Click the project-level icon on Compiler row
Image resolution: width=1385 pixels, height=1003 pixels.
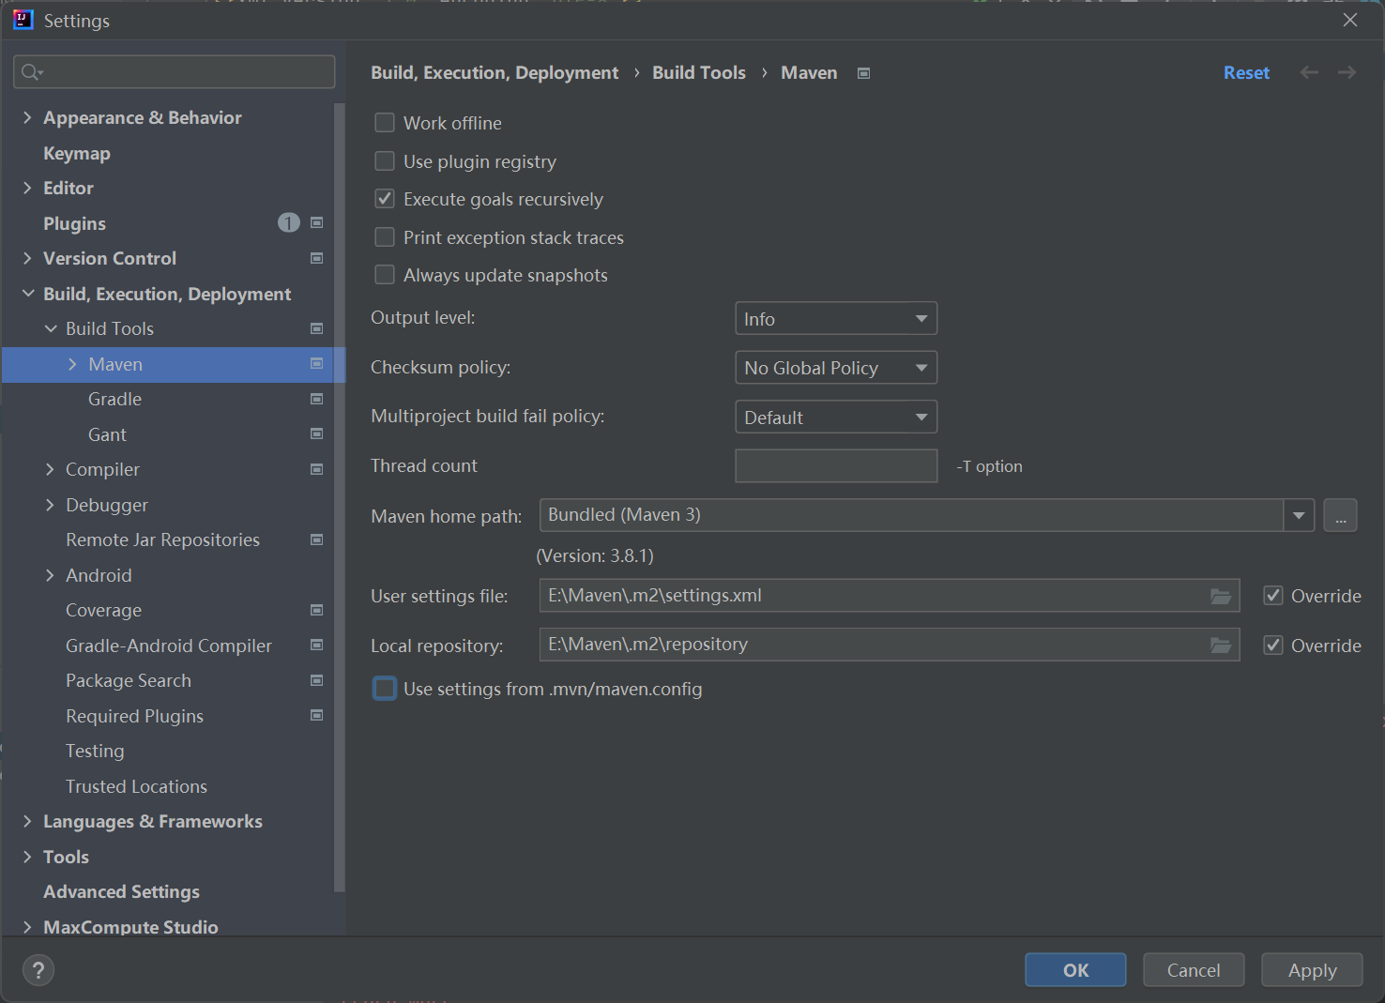[x=317, y=469]
